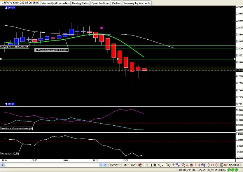Viewport: 243px width, 172px height.
Task: Open the M5 timeframe dropdown
Action: (x=126, y=165)
